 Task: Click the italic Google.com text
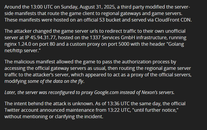(x=106, y=92)
